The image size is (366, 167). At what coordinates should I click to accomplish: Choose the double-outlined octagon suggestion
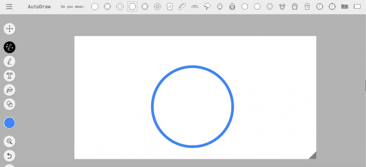click(x=107, y=6)
